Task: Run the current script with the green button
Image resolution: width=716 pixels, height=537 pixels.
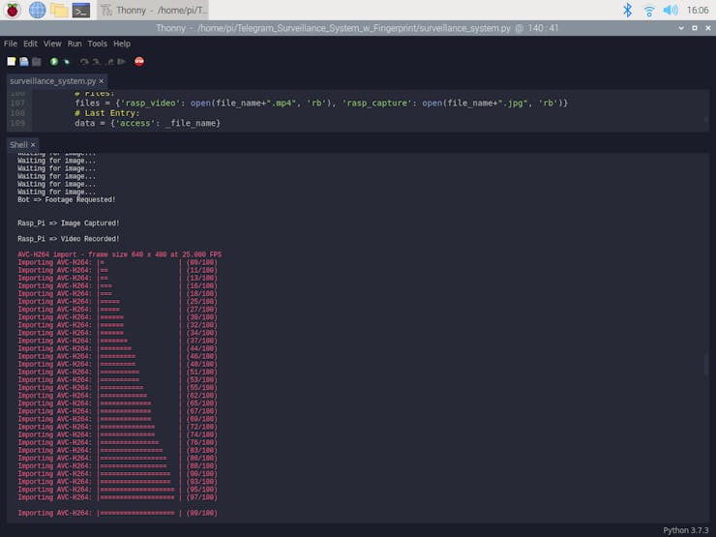Action: (x=54, y=61)
